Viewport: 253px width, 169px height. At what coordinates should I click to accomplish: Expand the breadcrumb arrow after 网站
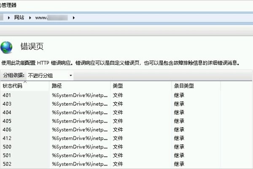point(30,18)
